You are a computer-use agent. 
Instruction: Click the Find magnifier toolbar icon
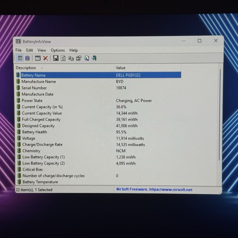pyautogui.click(x=86, y=58)
